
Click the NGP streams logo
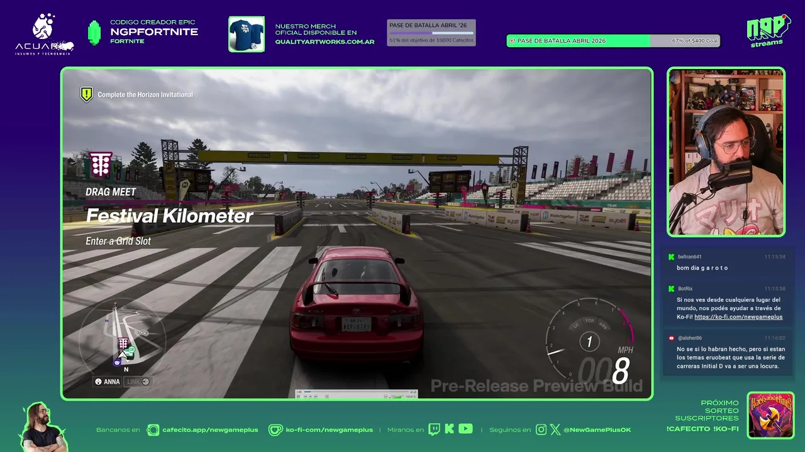pyautogui.click(x=768, y=31)
